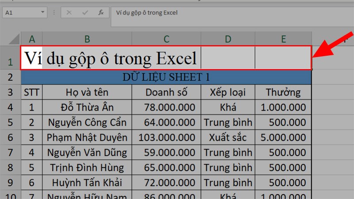
Task: Click the Cancel (X) formula bar icon
Action: [69, 13]
